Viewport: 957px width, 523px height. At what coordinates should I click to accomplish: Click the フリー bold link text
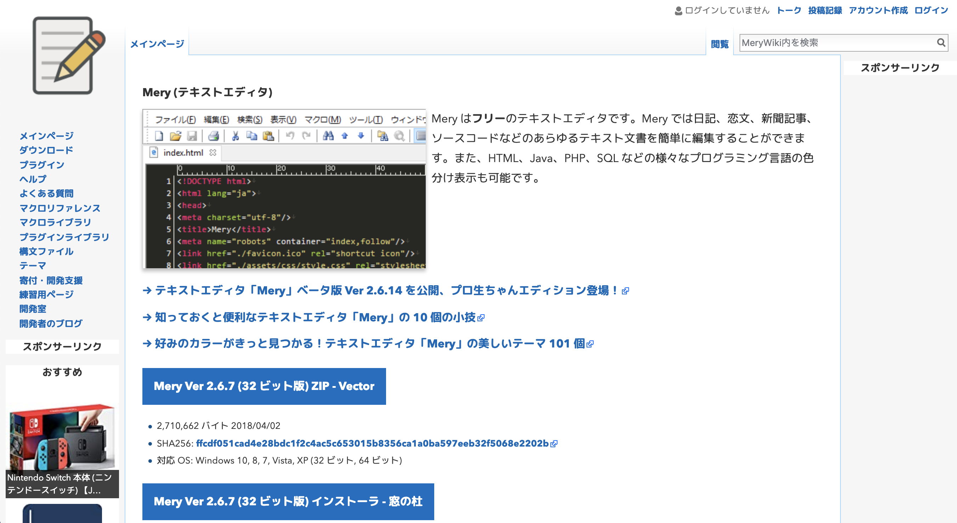pyautogui.click(x=489, y=119)
